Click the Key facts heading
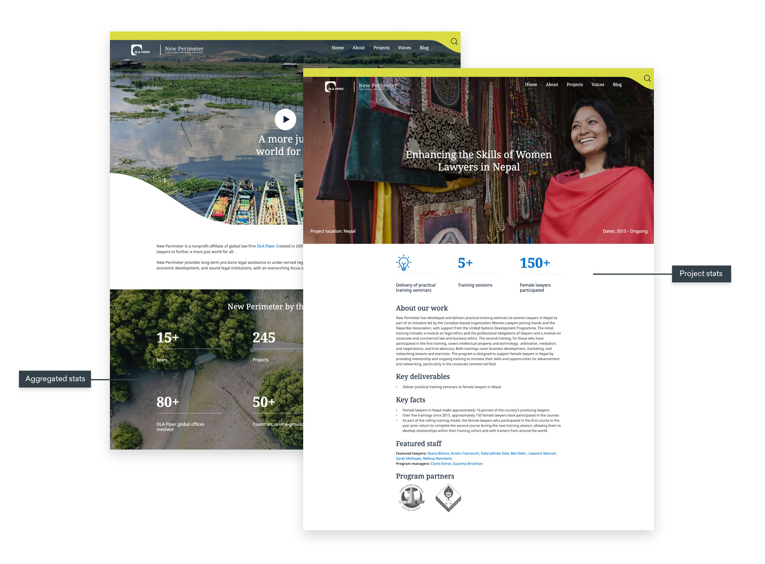Image resolution: width=765 pixels, height=564 pixels. (410, 400)
